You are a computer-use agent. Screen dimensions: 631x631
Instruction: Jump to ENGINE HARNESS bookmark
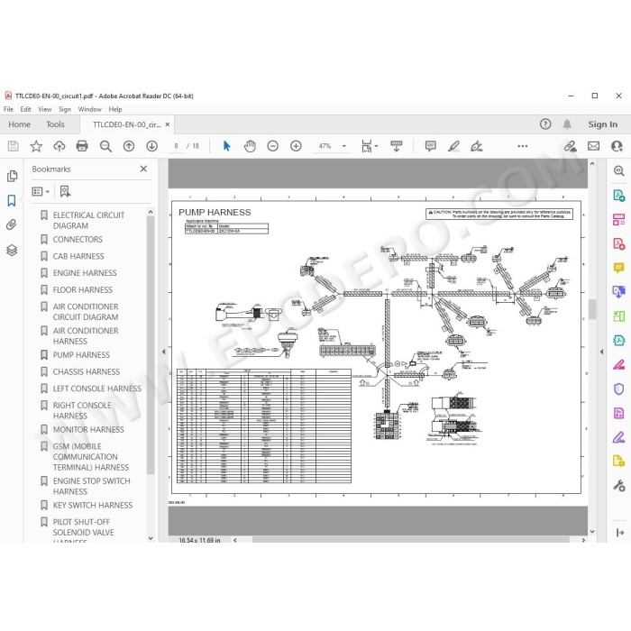tap(85, 273)
